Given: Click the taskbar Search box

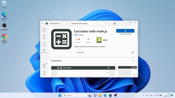Looking at the screenshot, I should click(x=75, y=95).
